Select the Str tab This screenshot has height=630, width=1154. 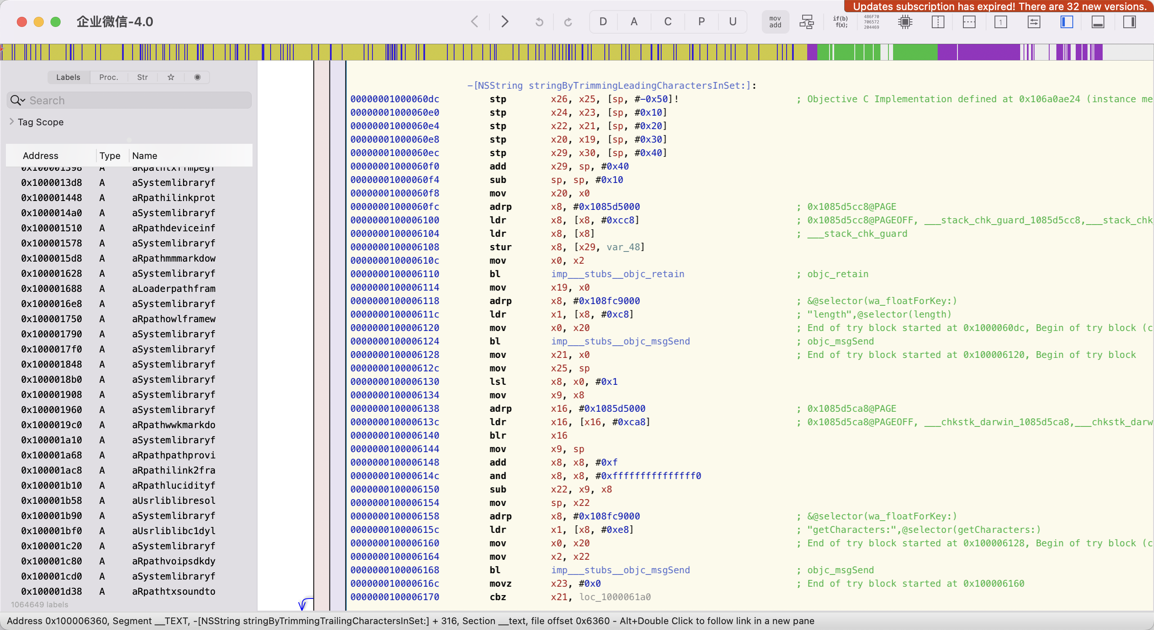pyautogui.click(x=142, y=77)
